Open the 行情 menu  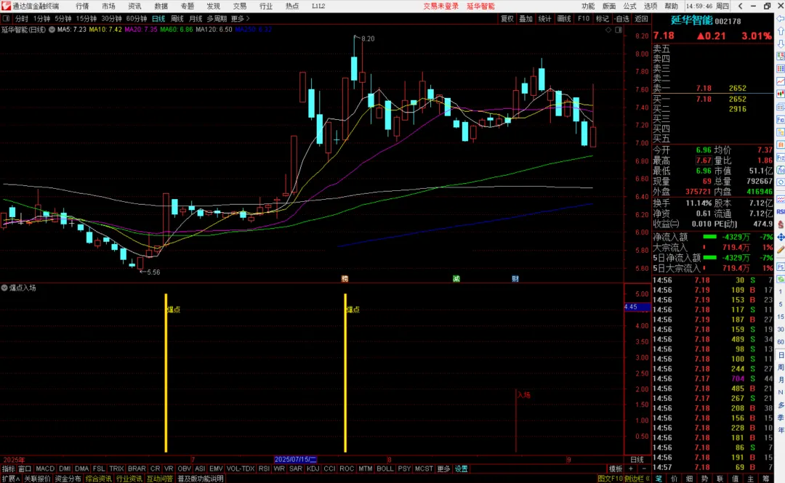pyautogui.click(x=82, y=6)
